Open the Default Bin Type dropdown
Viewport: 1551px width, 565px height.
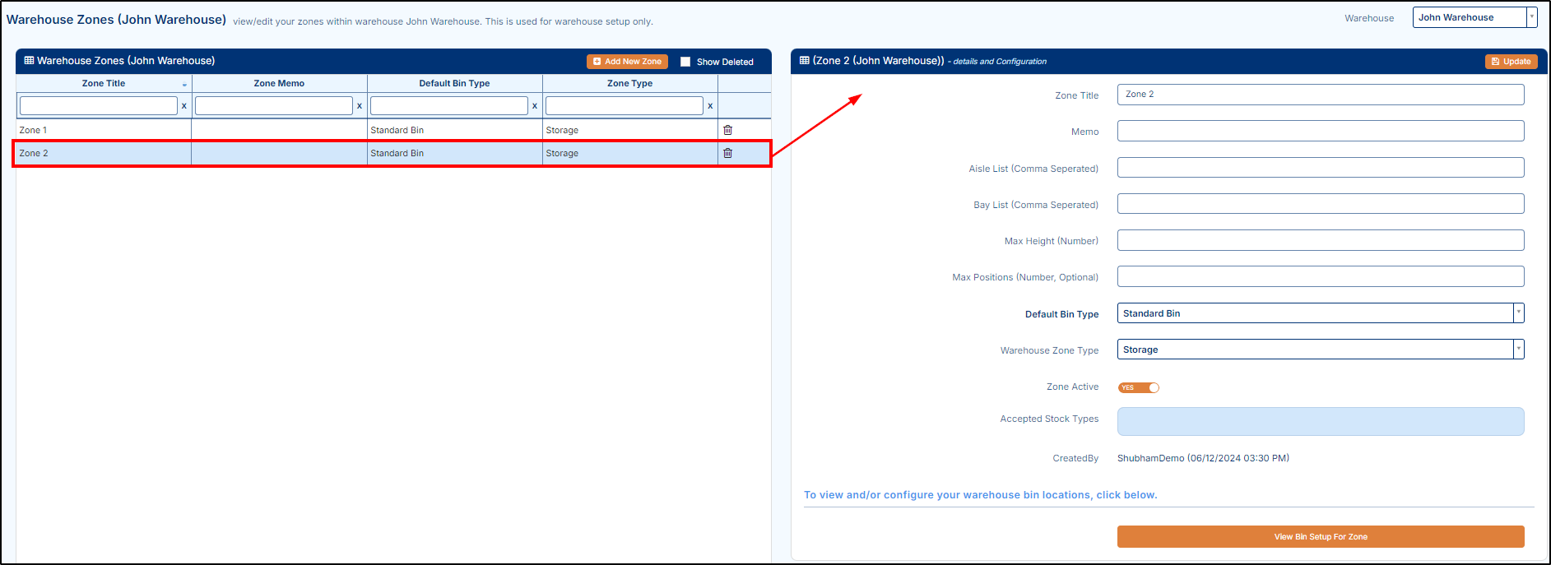(1518, 313)
